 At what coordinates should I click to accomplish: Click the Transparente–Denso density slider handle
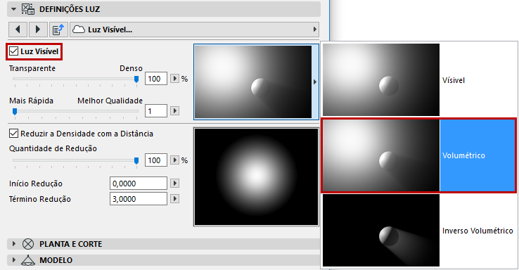pyautogui.click(x=136, y=79)
